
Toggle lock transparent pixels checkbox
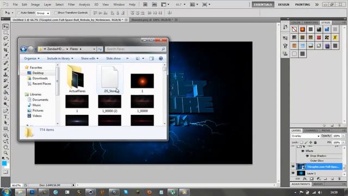301,142
